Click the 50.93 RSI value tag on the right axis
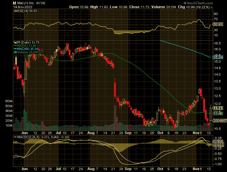 tap(218, 24)
